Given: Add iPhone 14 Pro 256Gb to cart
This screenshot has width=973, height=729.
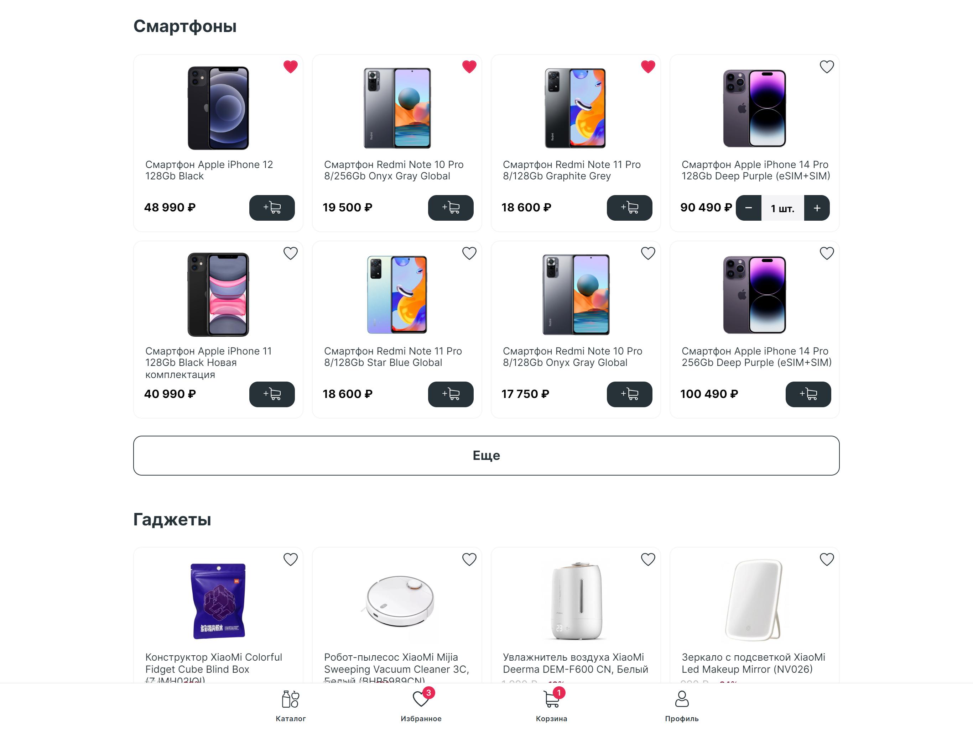Looking at the screenshot, I should pyautogui.click(x=808, y=394).
